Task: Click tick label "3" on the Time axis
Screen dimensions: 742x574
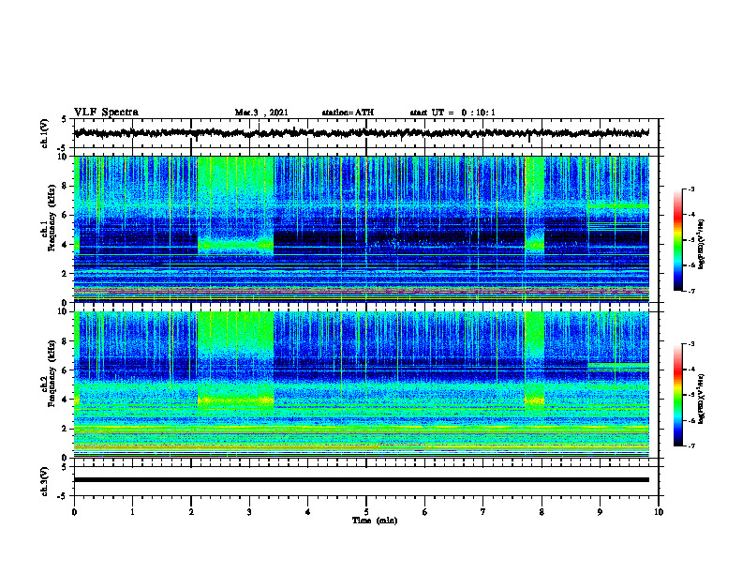Action: [x=249, y=512]
